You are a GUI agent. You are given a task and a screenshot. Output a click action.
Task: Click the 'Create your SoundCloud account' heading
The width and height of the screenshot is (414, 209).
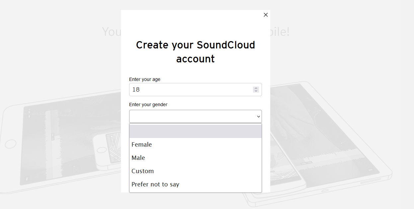(x=196, y=52)
